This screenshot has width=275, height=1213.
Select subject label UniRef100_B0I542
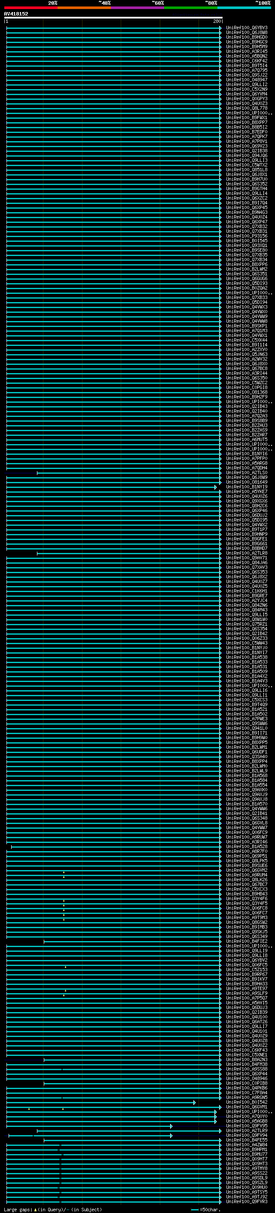pyautogui.click(x=247, y=1102)
